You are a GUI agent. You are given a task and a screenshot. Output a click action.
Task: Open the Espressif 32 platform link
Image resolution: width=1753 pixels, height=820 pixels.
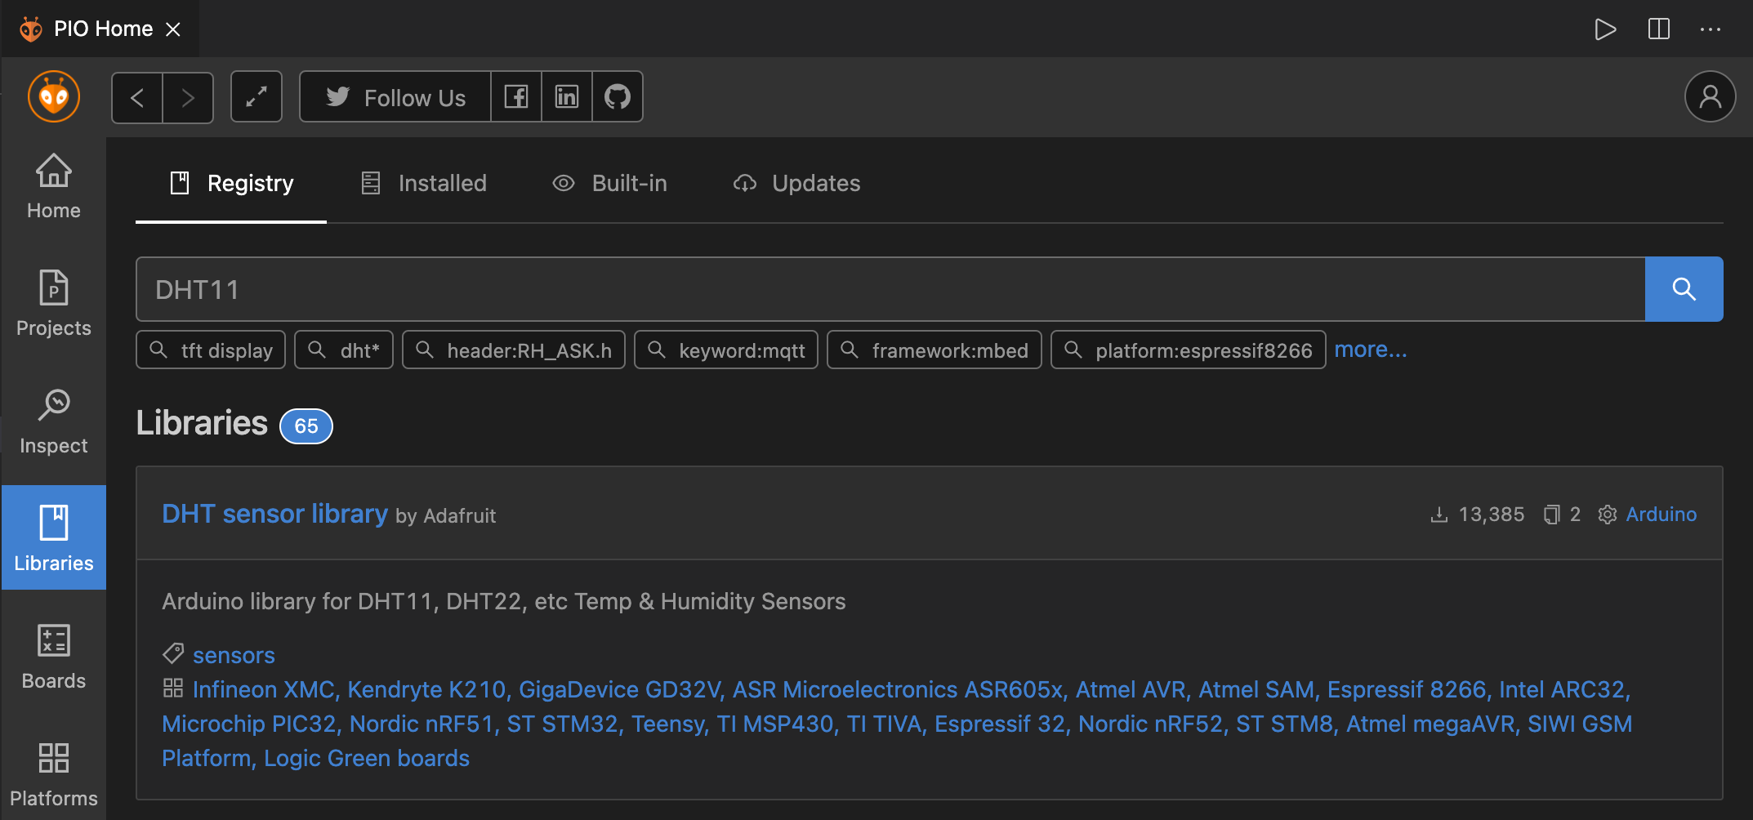click(x=999, y=724)
